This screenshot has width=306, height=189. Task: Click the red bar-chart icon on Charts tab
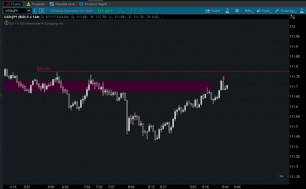point(8,4)
